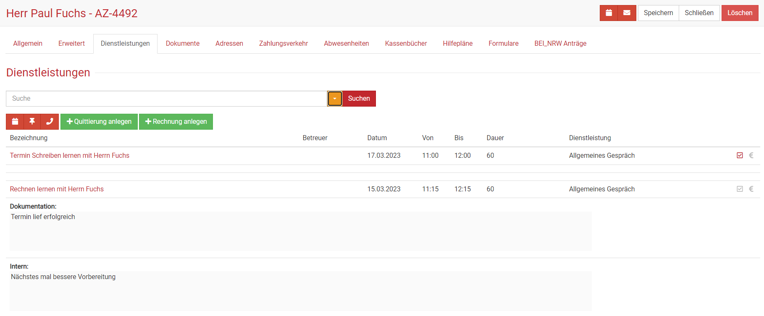Screen dimensions: 764x316
Task: Click the calendar icon in the top header
Action: click(609, 13)
